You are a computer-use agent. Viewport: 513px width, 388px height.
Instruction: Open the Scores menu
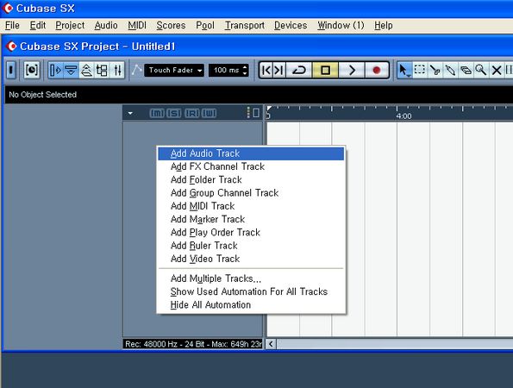tap(171, 26)
